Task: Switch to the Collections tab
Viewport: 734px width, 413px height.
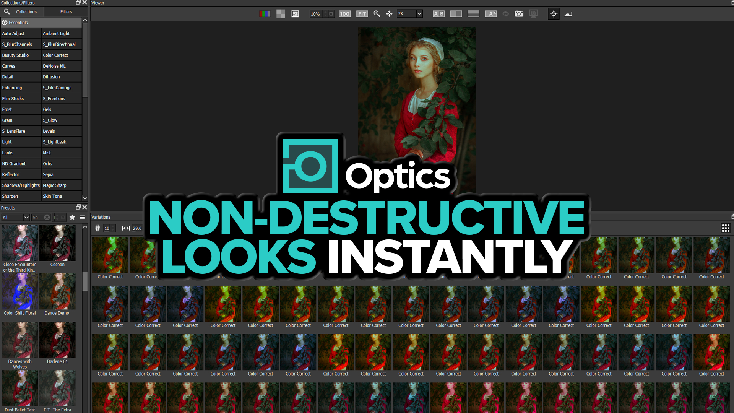Action: coord(26,11)
